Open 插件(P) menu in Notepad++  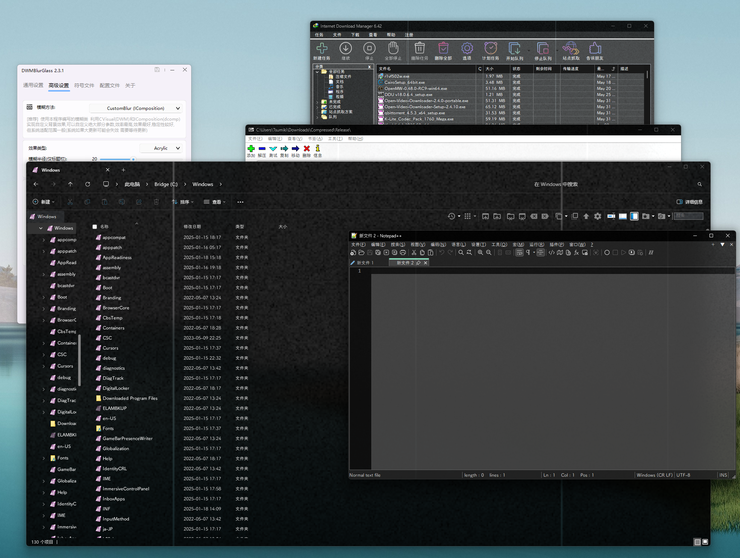tap(557, 245)
